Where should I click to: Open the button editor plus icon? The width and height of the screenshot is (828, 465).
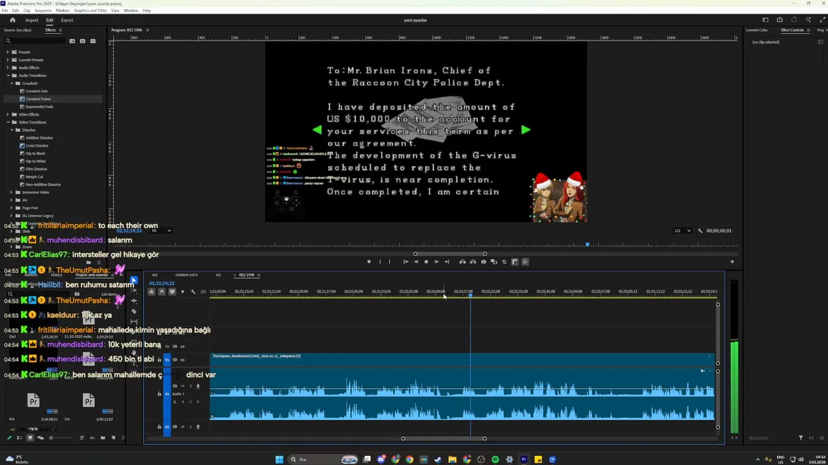click(x=732, y=262)
